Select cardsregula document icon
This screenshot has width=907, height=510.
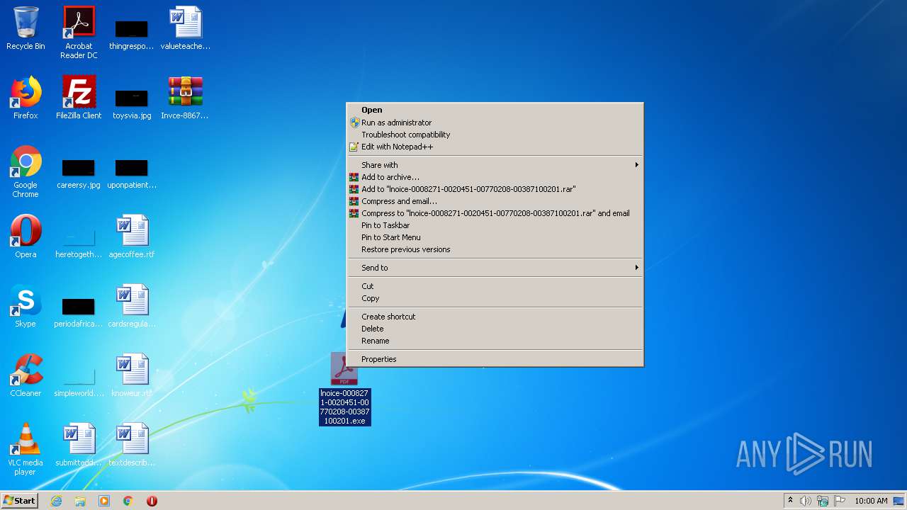click(x=131, y=306)
